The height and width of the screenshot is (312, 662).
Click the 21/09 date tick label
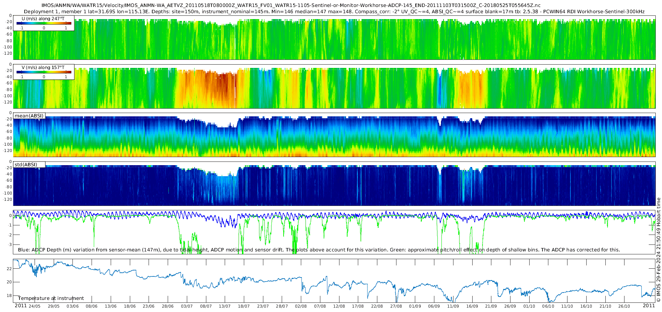click(x=491, y=306)
